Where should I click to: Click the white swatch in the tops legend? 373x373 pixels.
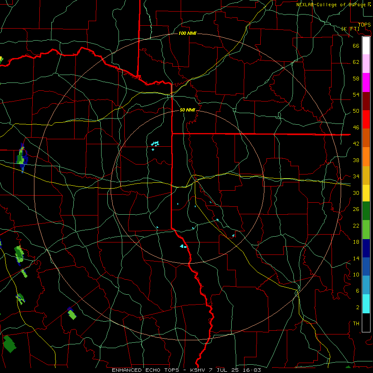pyautogui.click(x=366, y=46)
